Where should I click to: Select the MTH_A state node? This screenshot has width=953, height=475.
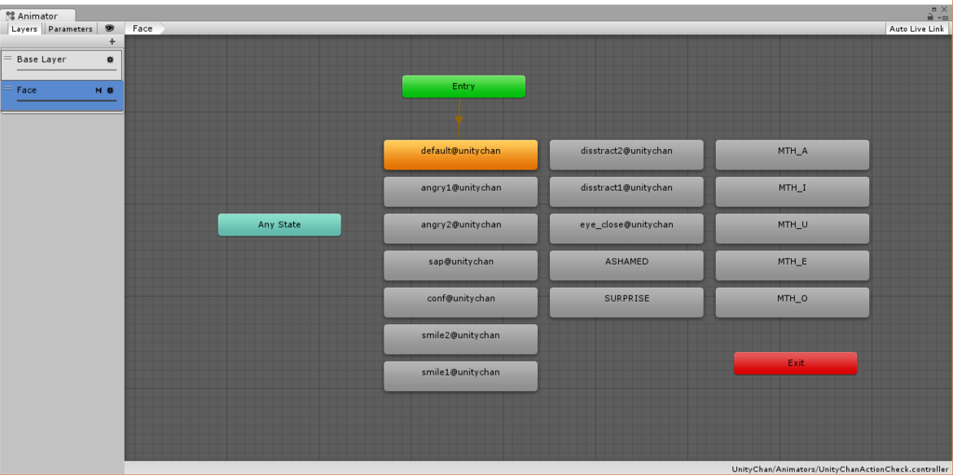click(x=793, y=155)
